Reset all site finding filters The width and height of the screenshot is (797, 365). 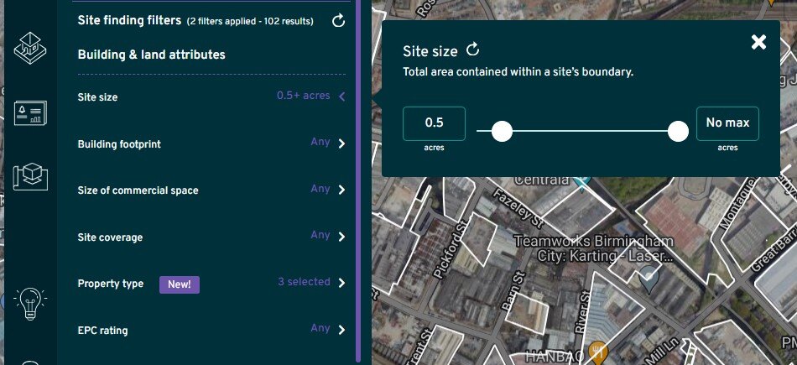point(338,21)
